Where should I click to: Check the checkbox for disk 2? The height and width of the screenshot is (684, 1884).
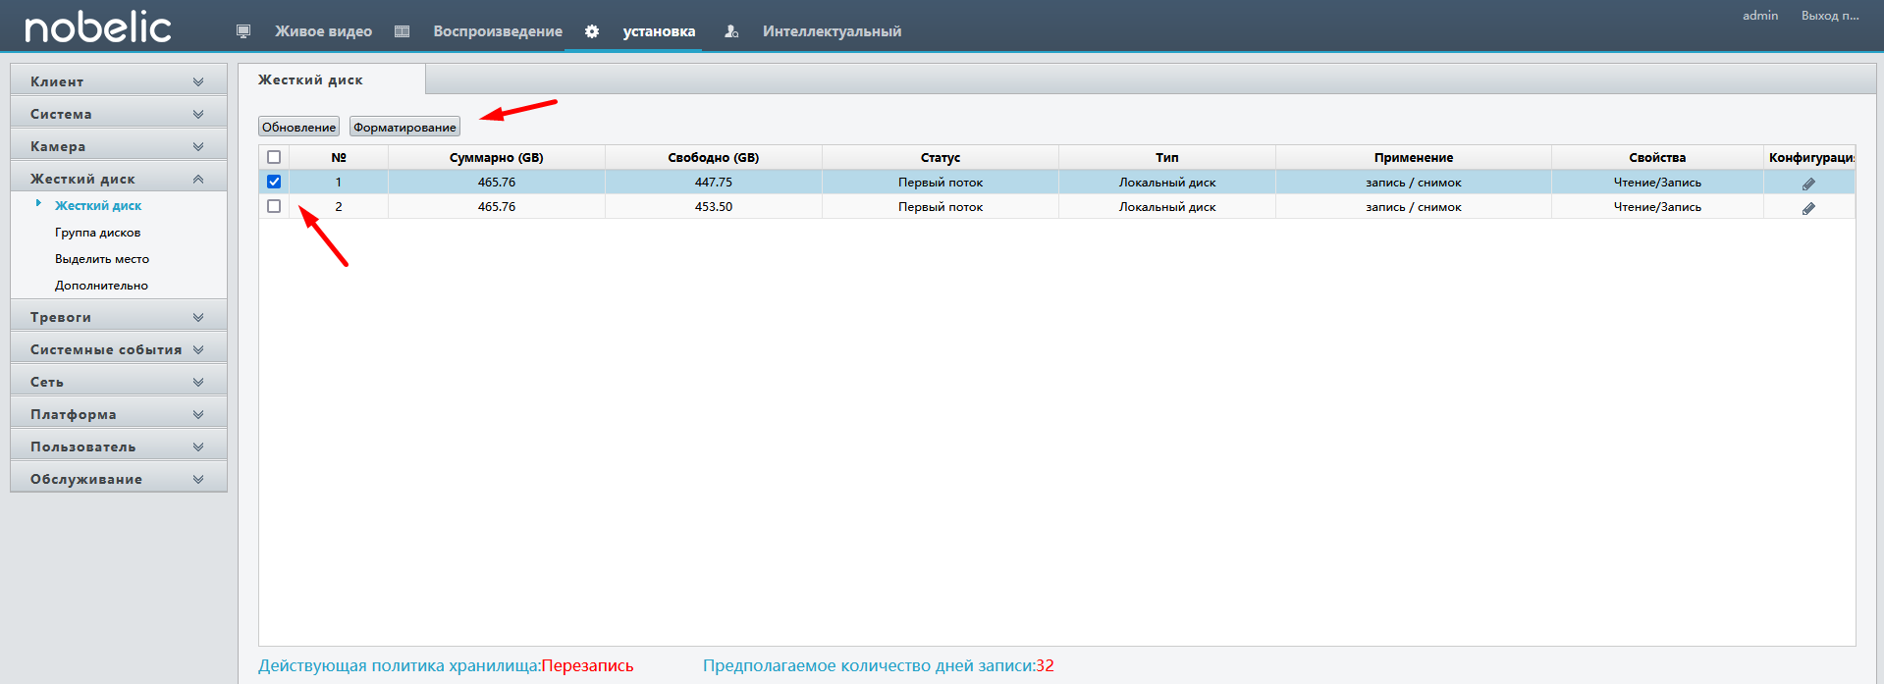pyautogui.click(x=274, y=206)
